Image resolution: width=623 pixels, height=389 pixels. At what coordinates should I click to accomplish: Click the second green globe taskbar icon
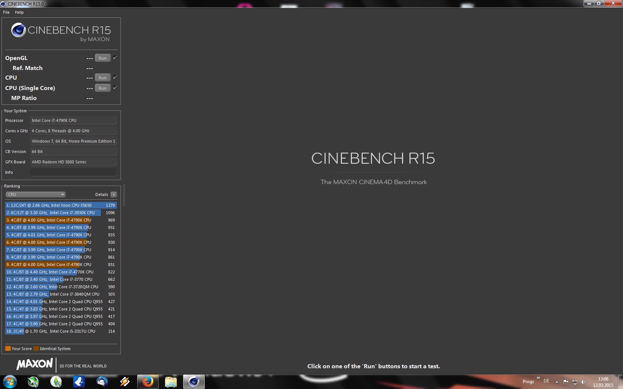(56, 382)
